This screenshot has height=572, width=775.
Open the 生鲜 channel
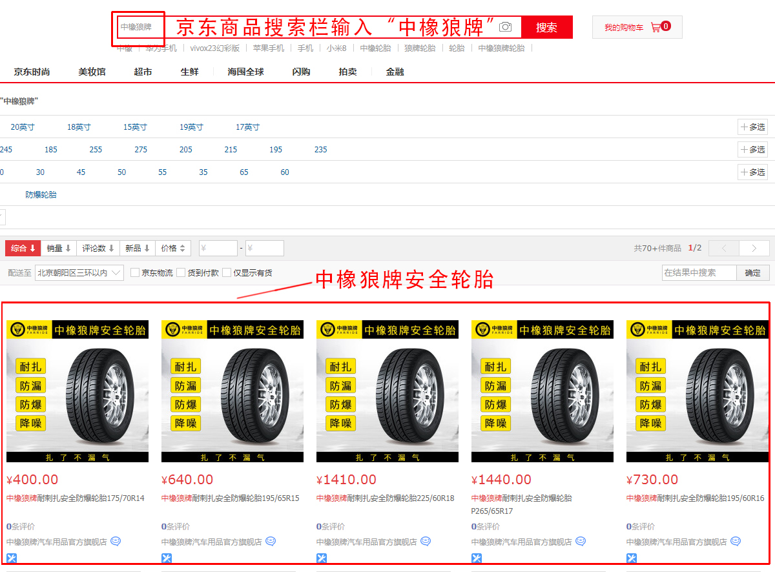(190, 72)
